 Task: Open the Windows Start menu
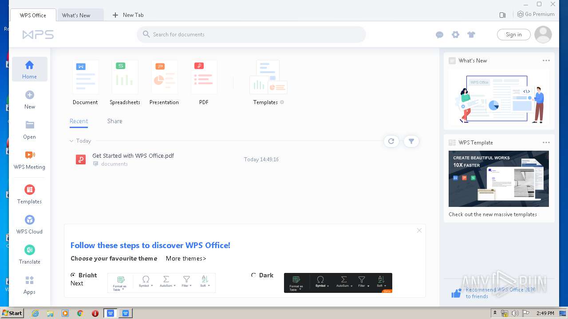tap(12, 313)
